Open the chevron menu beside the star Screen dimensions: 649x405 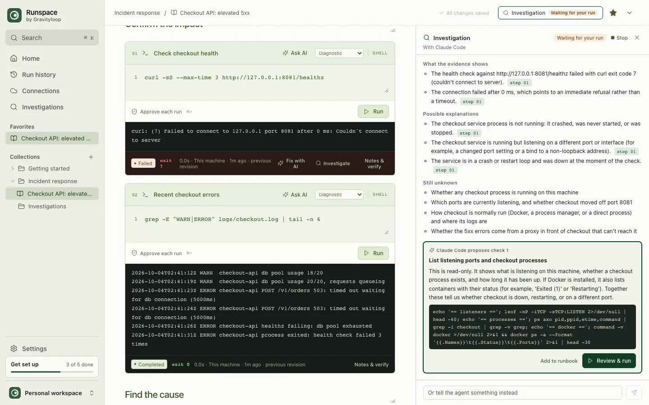click(630, 13)
